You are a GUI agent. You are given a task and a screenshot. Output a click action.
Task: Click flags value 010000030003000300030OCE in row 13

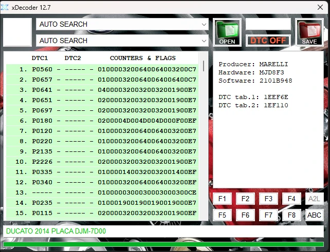click(x=147, y=192)
